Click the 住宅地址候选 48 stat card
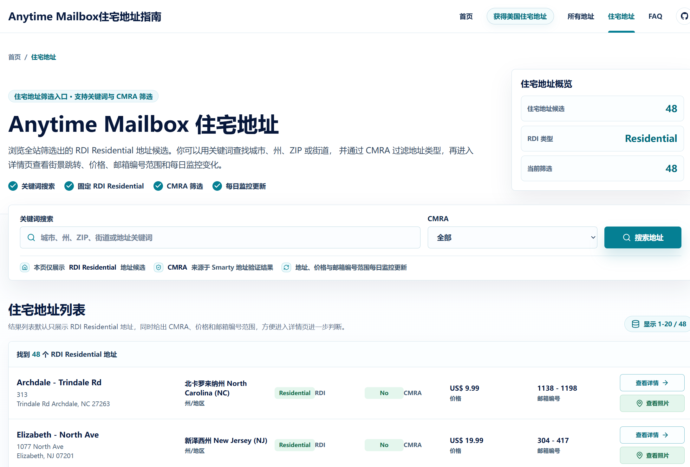The height and width of the screenshot is (467, 690). coord(602,109)
